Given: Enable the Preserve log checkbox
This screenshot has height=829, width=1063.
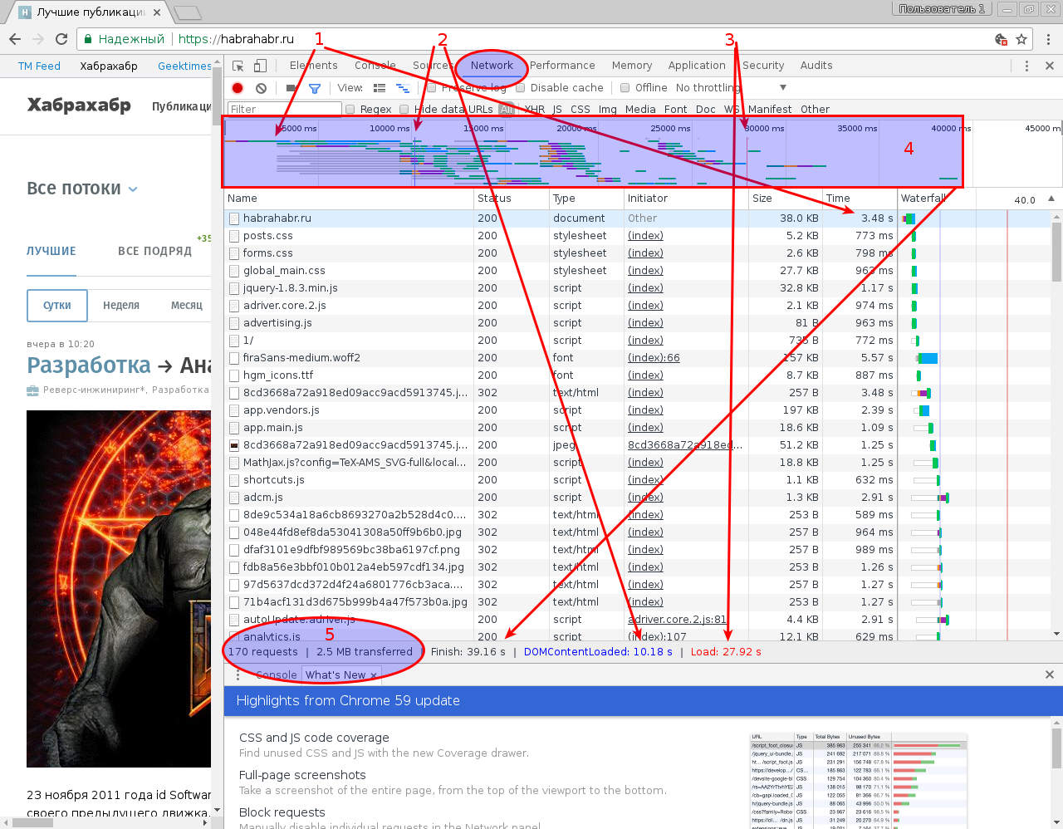Looking at the screenshot, I should pyautogui.click(x=432, y=88).
